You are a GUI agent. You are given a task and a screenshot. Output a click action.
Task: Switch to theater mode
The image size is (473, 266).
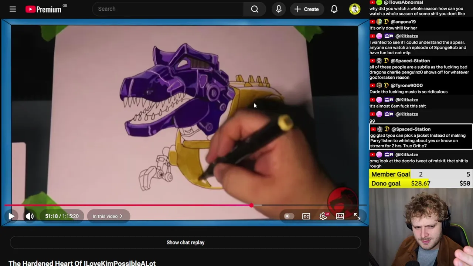click(340, 216)
